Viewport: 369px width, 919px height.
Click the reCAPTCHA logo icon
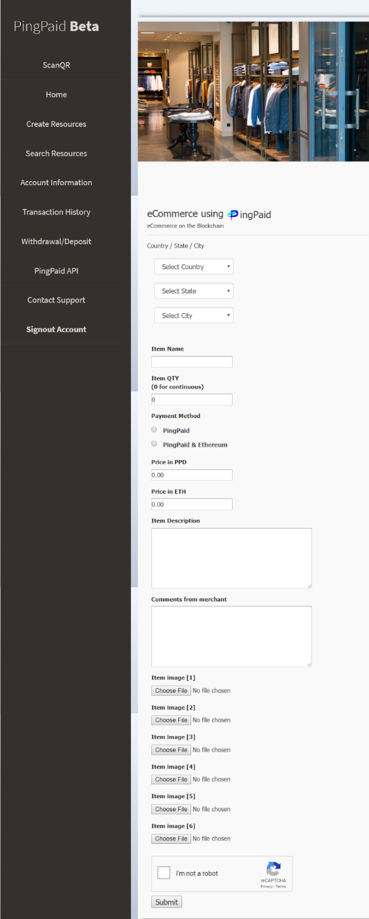pyautogui.click(x=273, y=870)
